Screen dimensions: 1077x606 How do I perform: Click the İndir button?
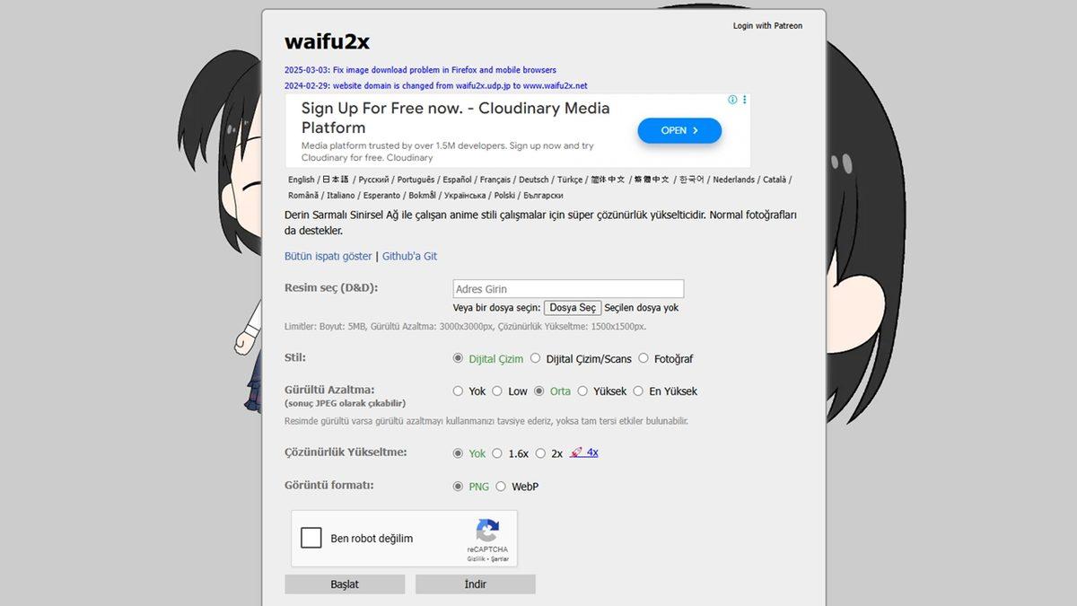(x=476, y=584)
